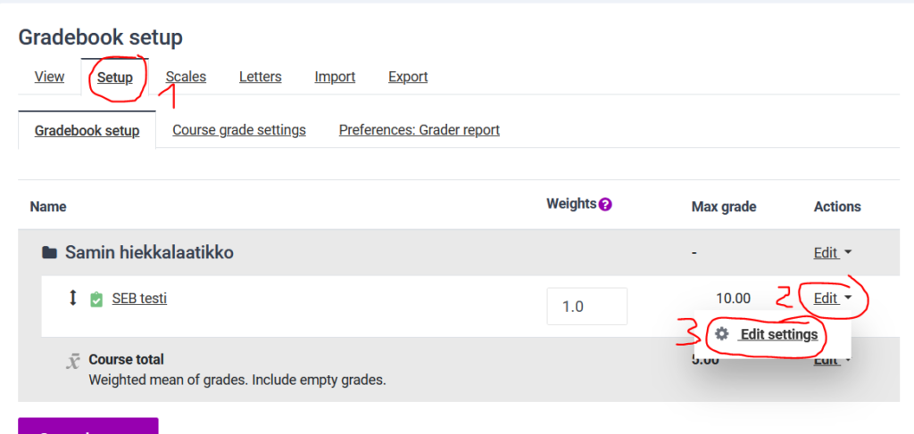Open the Export tab
The image size is (914, 434).
(408, 77)
